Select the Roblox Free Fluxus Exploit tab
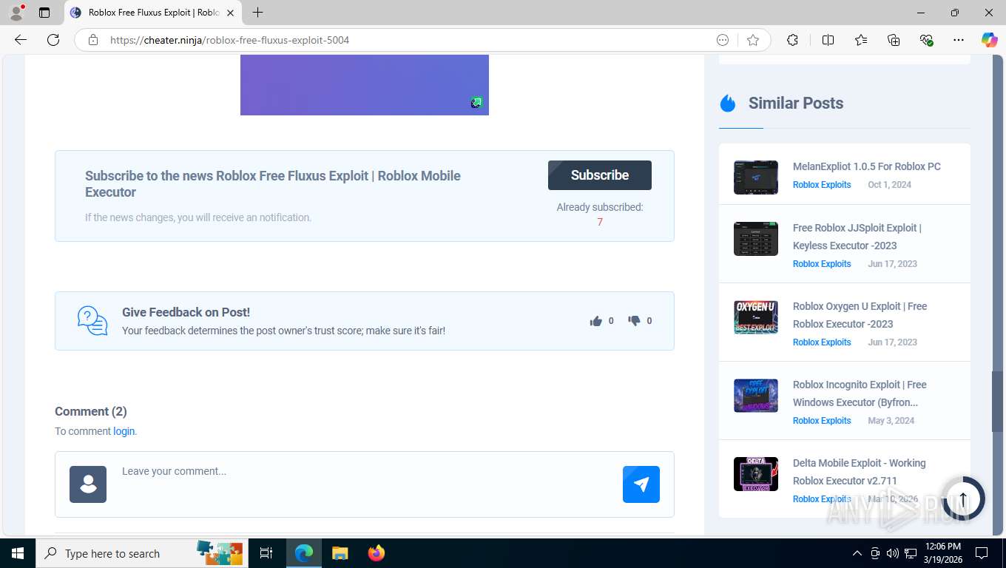Screen dimensions: 1006x568 [x=153, y=13]
